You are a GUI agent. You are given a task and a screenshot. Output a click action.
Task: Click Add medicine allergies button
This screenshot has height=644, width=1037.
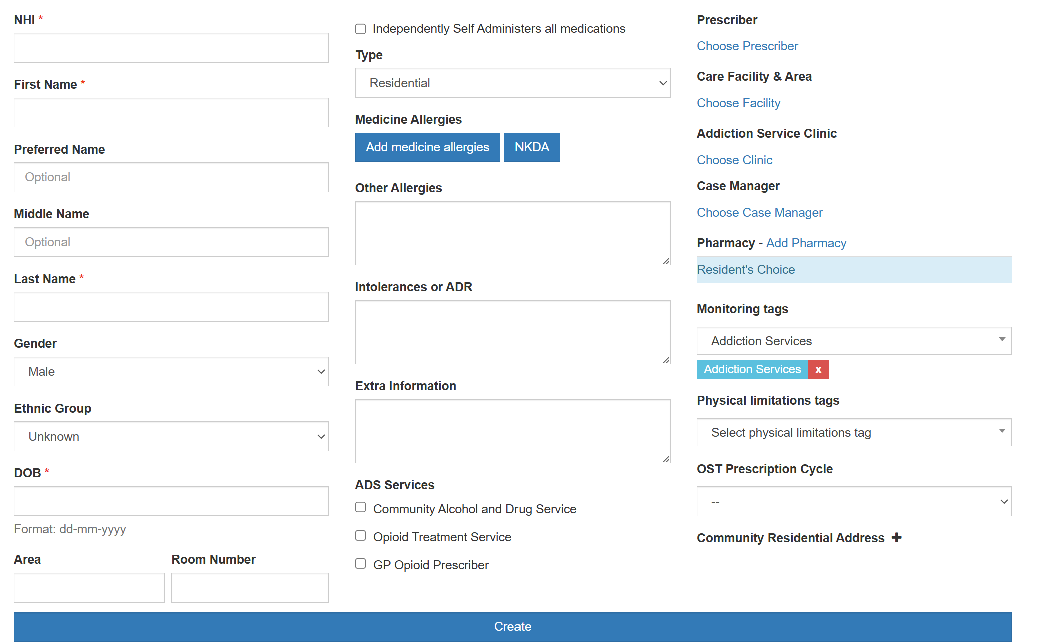(427, 147)
